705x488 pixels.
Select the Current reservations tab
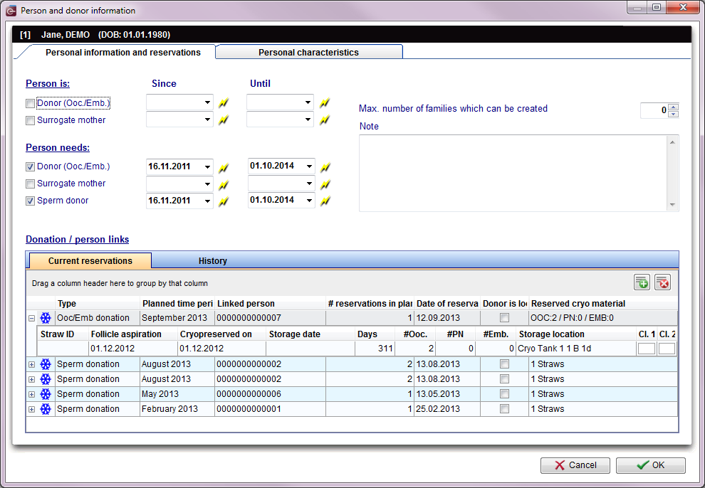pos(90,261)
